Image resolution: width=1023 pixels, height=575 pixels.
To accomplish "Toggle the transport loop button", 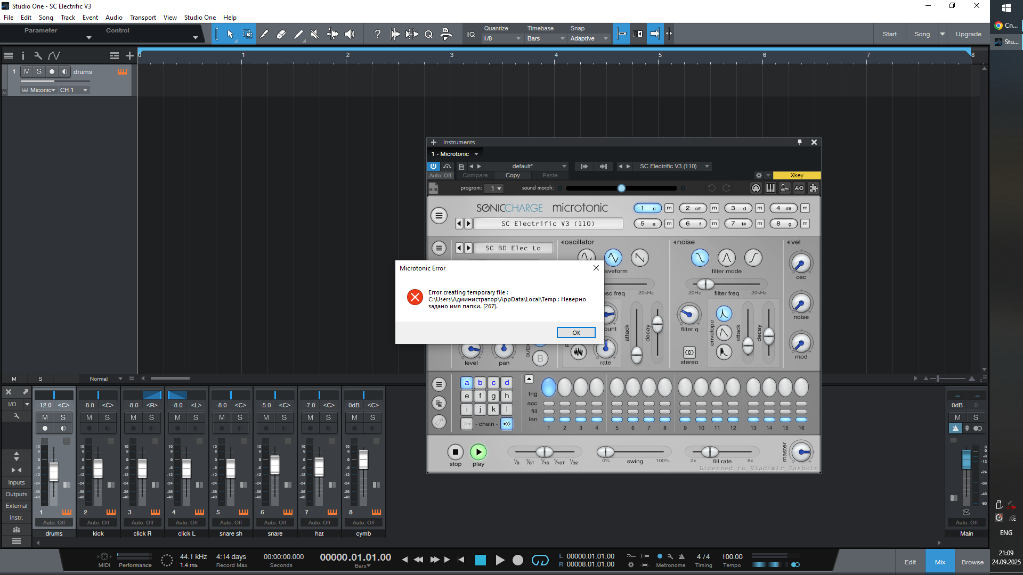I will [540, 560].
